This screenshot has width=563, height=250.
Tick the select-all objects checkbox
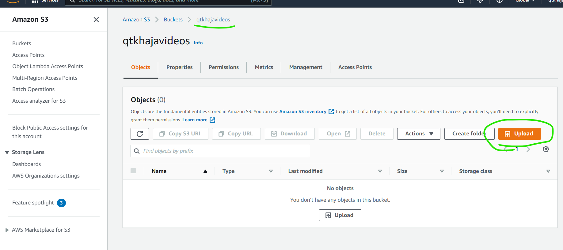pyautogui.click(x=133, y=171)
